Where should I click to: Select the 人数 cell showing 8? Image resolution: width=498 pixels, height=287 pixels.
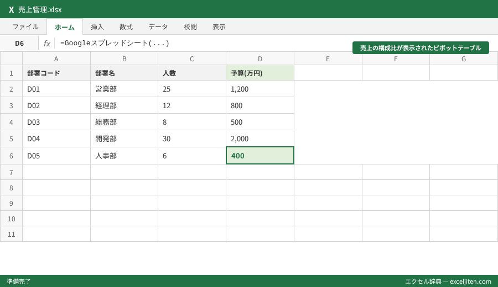192,121
